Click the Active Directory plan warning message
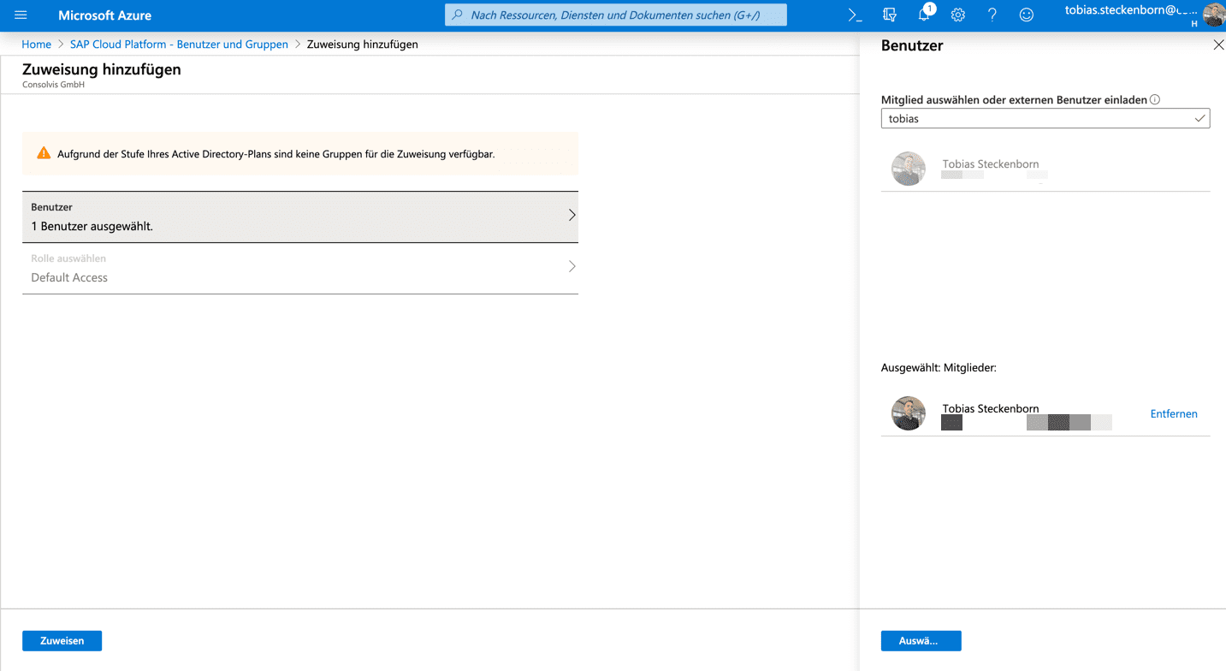The width and height of the screenshot is (1226, 671). [x=276, y=154]
